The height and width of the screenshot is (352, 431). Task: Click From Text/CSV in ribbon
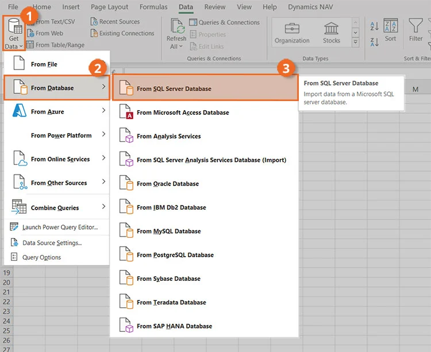click(x=51, y=22)
